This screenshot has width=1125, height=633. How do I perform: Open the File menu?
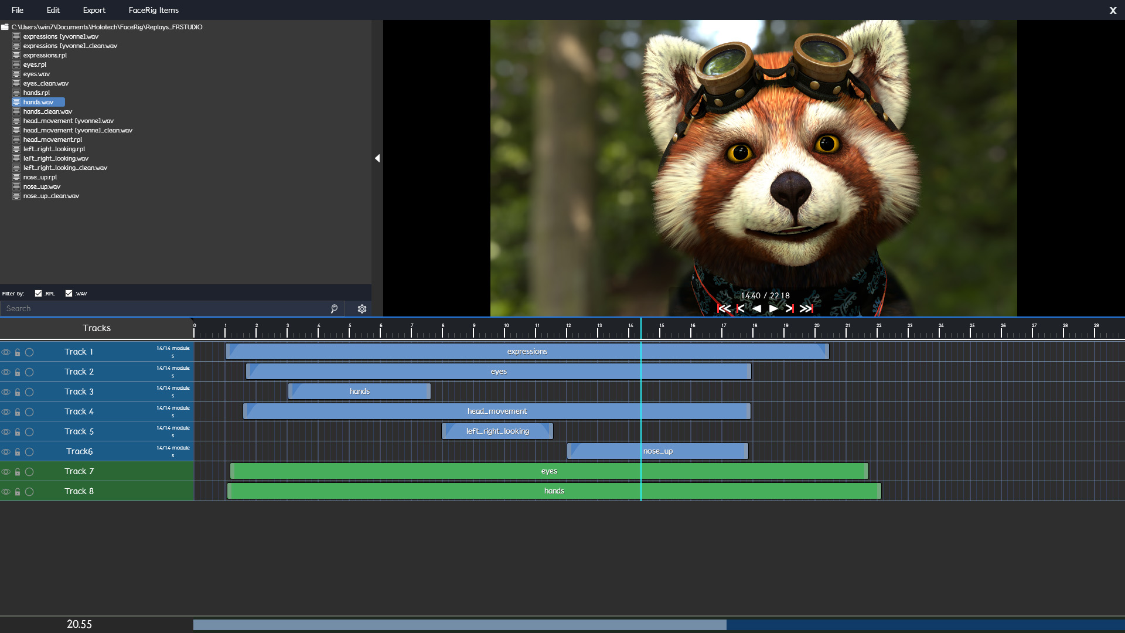[x=18, y=10]
